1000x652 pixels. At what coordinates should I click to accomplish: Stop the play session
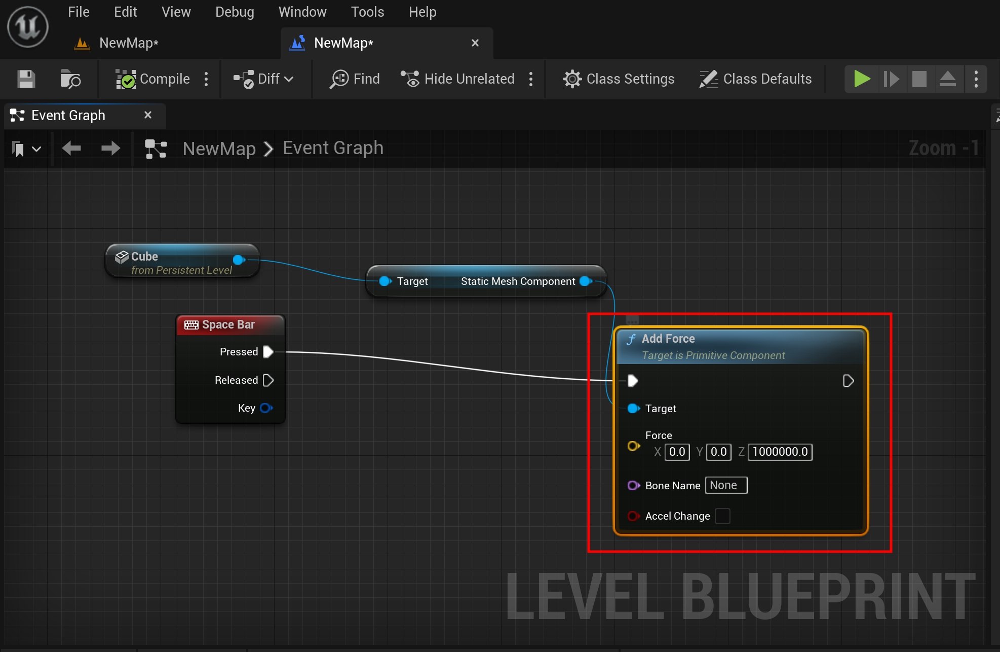tap(919, 79)
